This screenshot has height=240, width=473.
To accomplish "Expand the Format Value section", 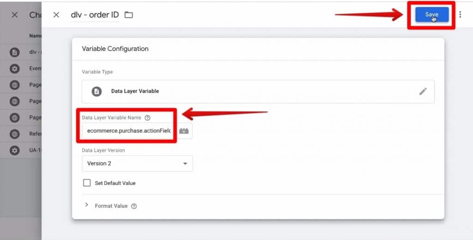I will click(86, 205).
